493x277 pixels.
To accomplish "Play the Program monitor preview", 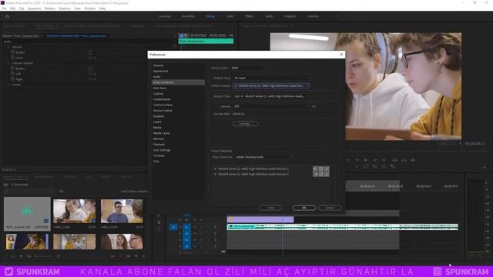I will [x=365, y=160].
